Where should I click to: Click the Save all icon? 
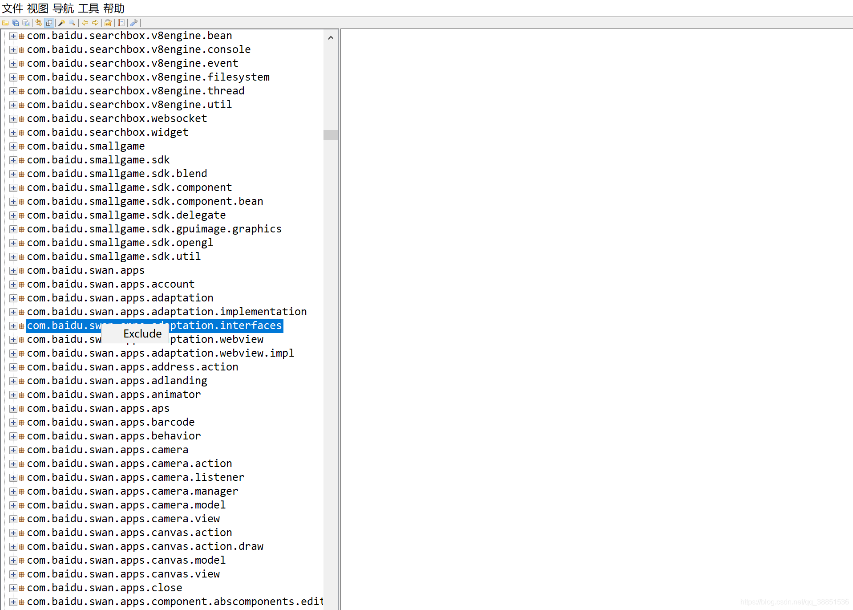point(16,23)
